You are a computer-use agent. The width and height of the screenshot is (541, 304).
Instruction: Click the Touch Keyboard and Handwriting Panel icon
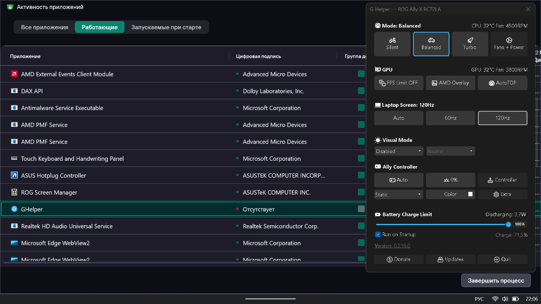14,159
